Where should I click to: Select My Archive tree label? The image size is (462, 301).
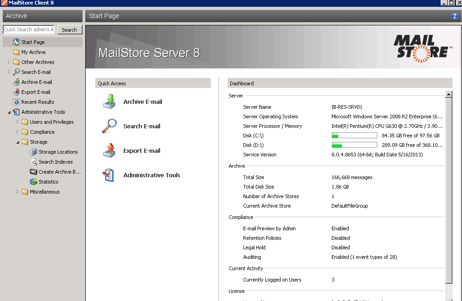pyautogui.click(x=33, y=52)
